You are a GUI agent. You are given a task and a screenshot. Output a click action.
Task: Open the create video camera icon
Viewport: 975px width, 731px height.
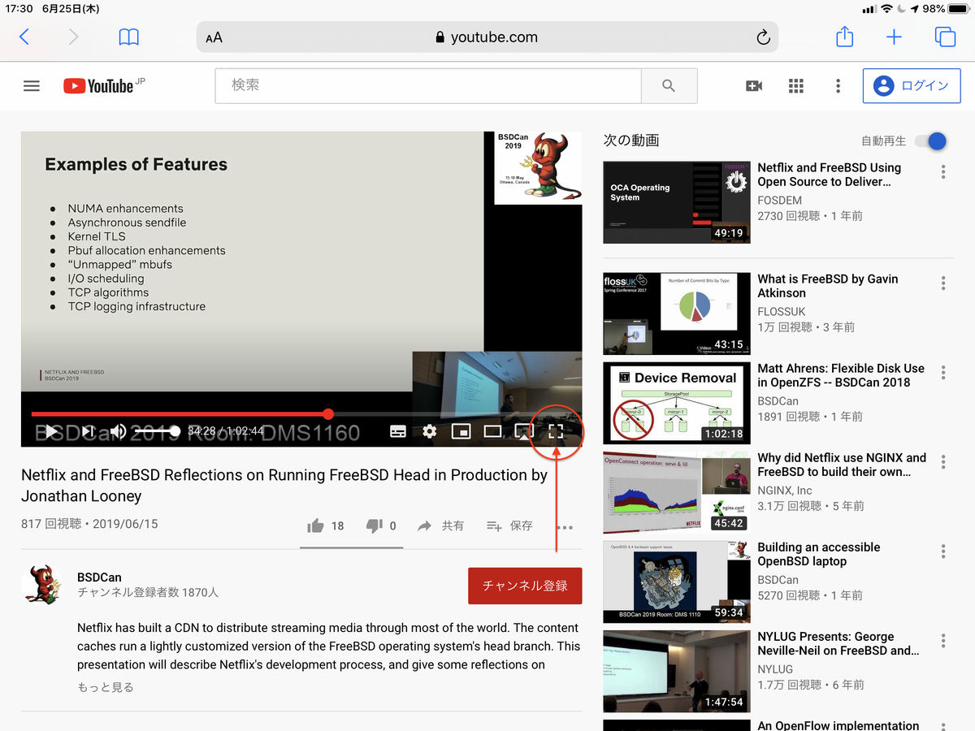click(754, 86)
